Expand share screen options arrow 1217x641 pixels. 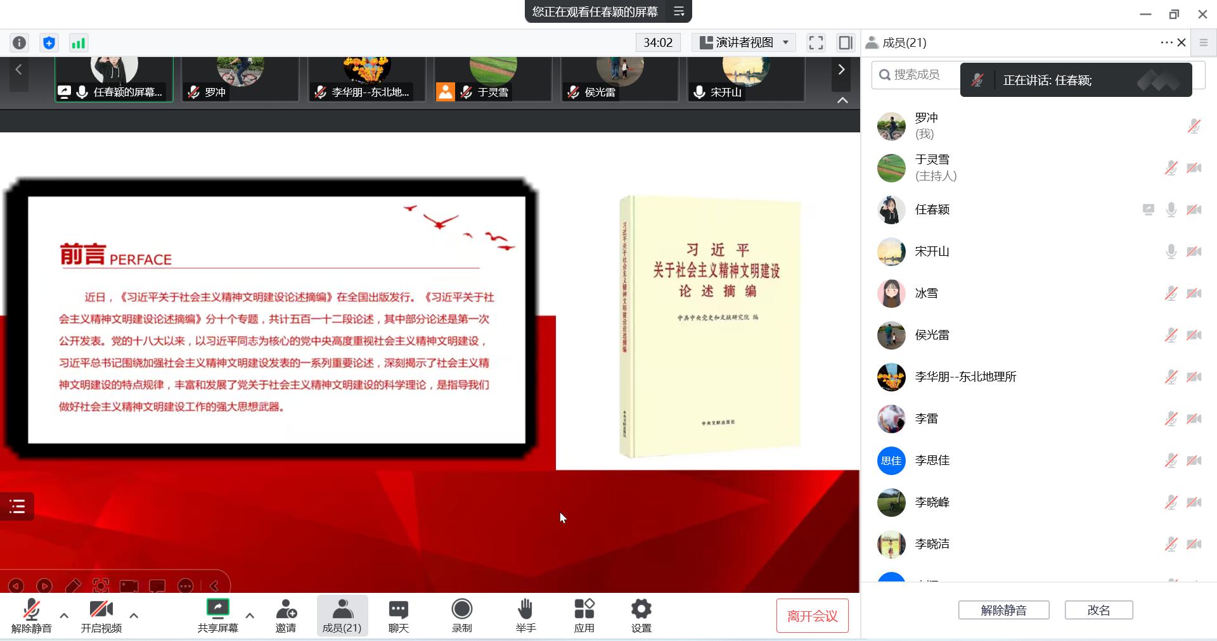[x=250, y=615]
